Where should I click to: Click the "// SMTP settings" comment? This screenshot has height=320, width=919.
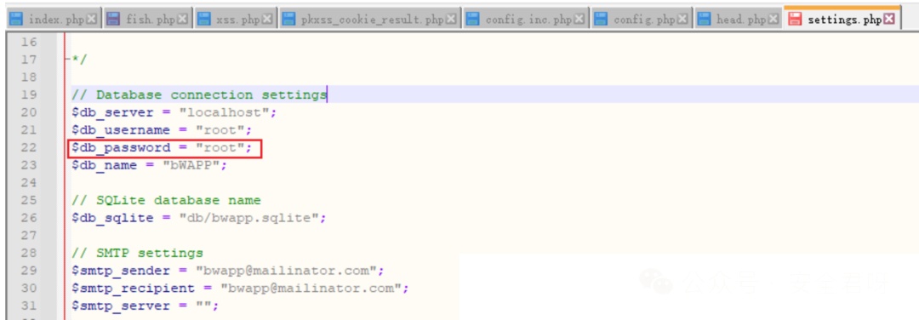tap(137, 253)
